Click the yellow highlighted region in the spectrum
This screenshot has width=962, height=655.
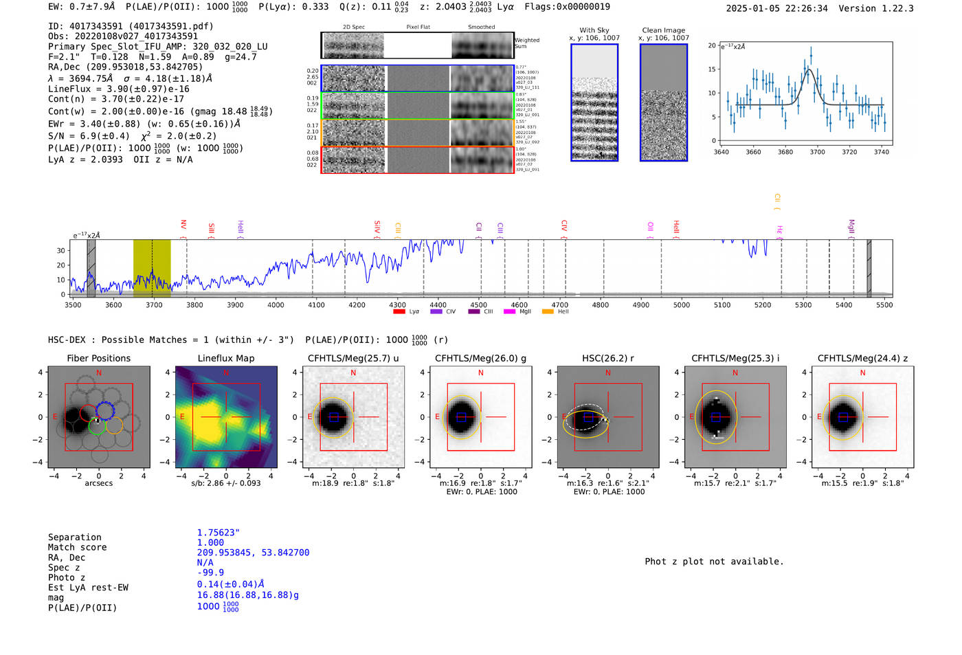152,267
